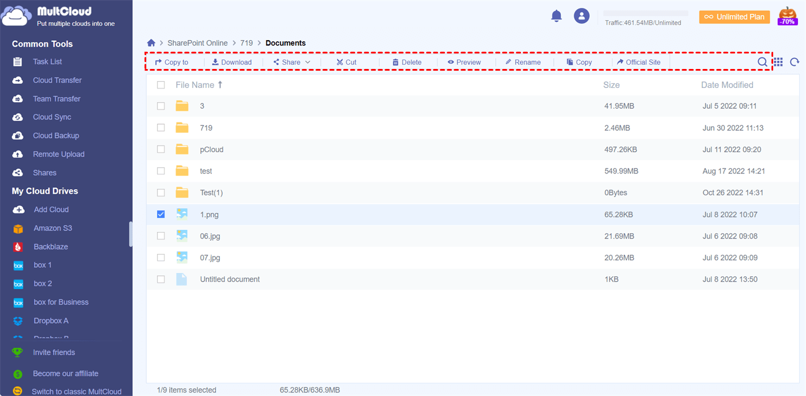Preview the selected file
Image resolution: width=806 pixels, height=396 pixels.
[x=464, y=62]
